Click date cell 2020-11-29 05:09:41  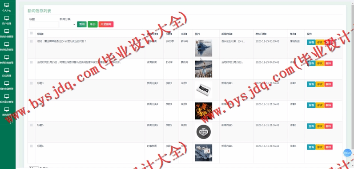coord(267,41)
